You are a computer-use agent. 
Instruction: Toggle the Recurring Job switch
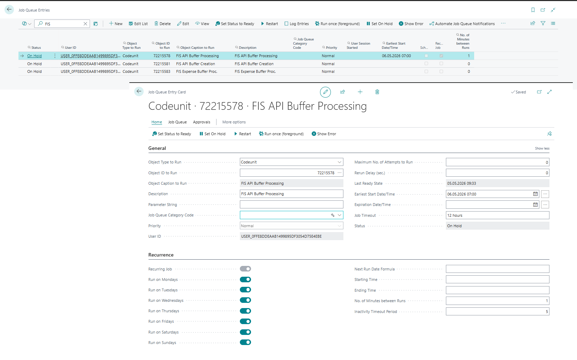pyautogui.click(x=245, y=269)
